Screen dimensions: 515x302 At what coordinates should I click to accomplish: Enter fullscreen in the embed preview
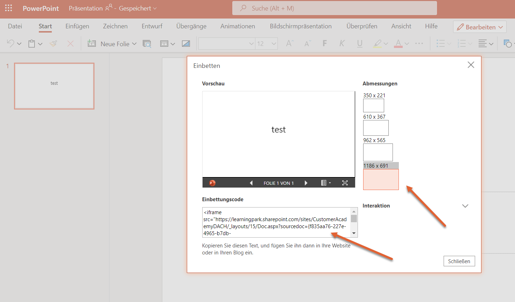[345, 183]
